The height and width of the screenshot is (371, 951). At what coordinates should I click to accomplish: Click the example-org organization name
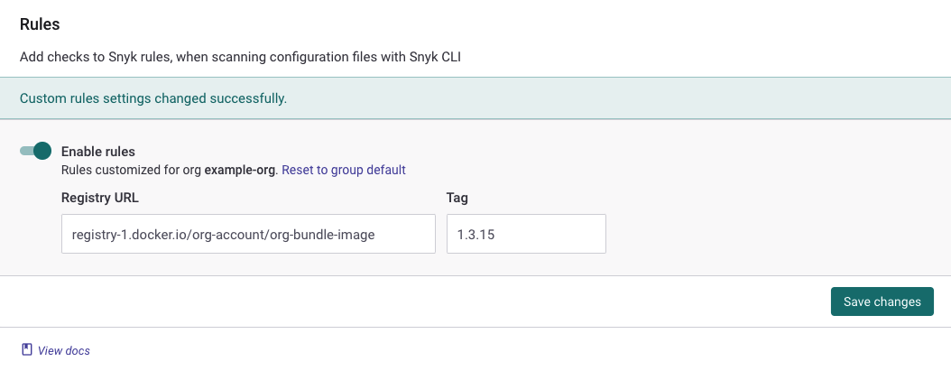[x=241, y=170]
